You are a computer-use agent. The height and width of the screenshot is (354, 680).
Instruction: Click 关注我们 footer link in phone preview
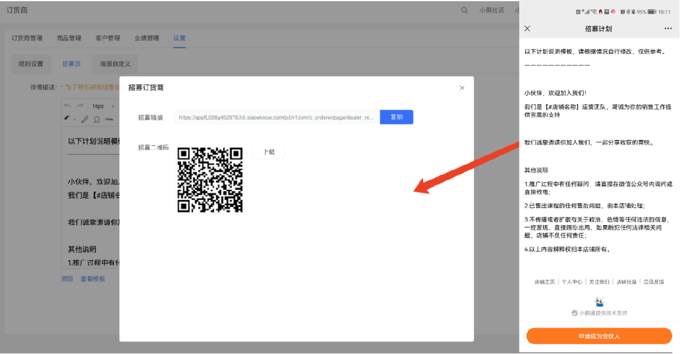(x=599, y=282)
